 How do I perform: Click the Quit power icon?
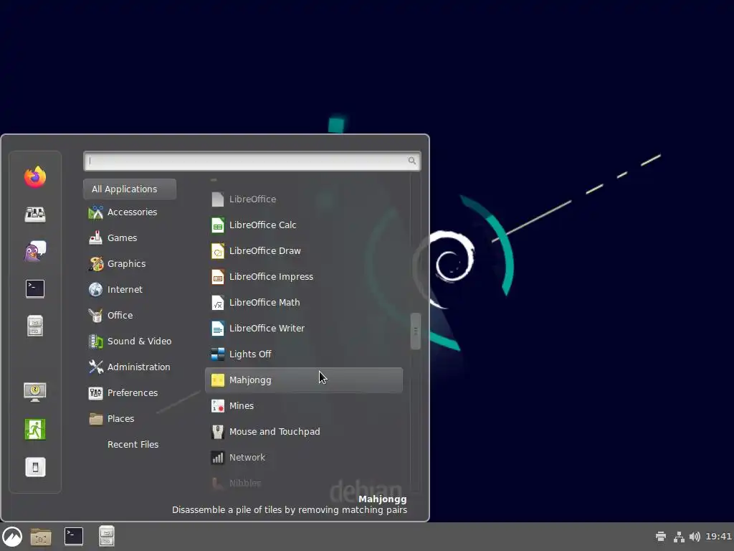(x=35, y=466)
